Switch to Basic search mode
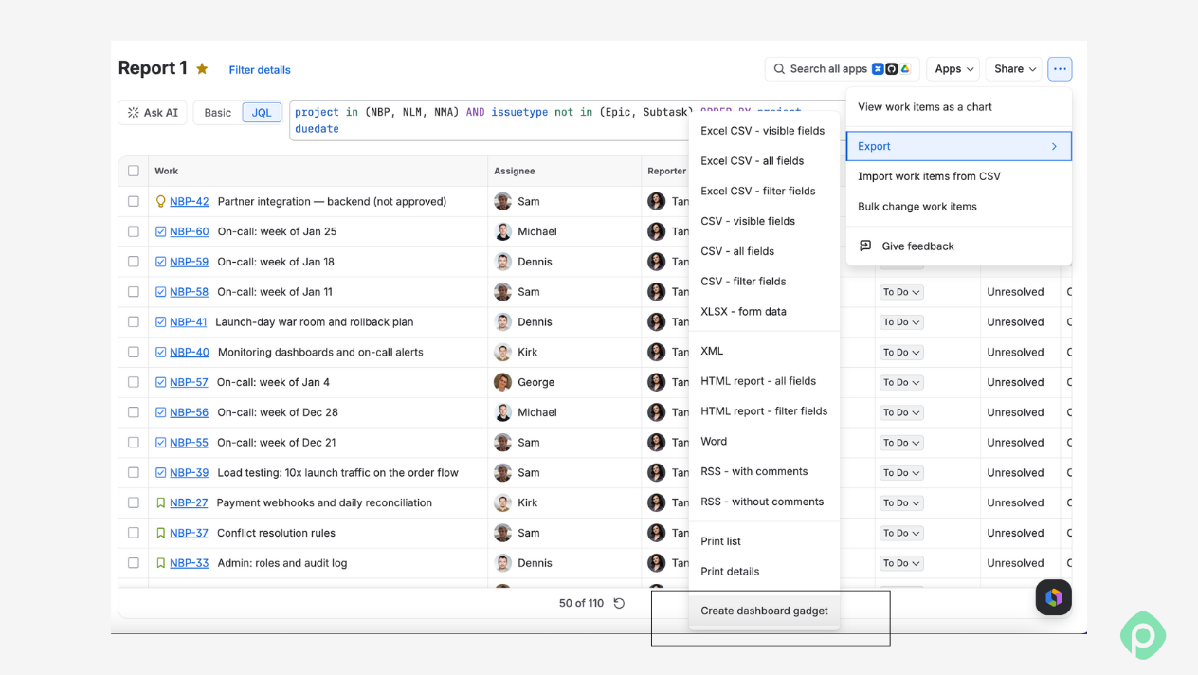Image resolution: width=1198 pixels, height=675 pixels. coord(217,112)
